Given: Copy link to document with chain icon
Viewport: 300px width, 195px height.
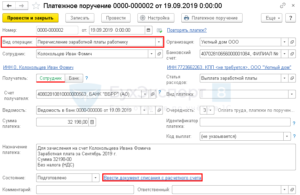Looking at the screenshot, I should 283,6.
